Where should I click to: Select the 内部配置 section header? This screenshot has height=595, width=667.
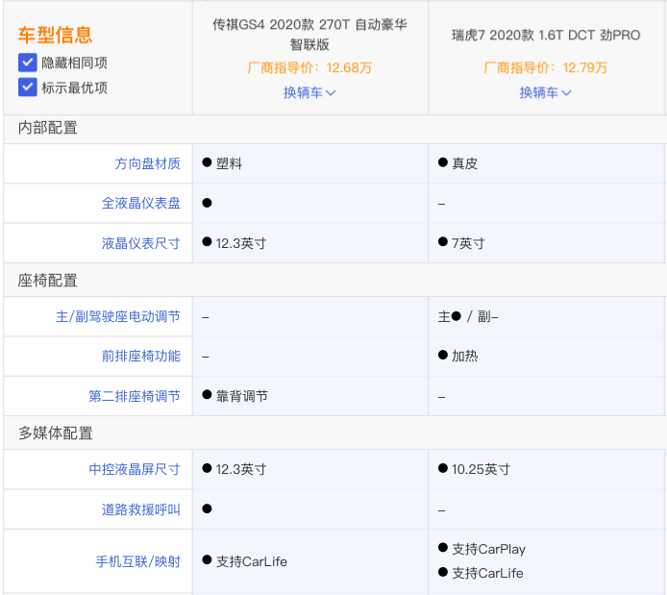click(x=48, y=128)
